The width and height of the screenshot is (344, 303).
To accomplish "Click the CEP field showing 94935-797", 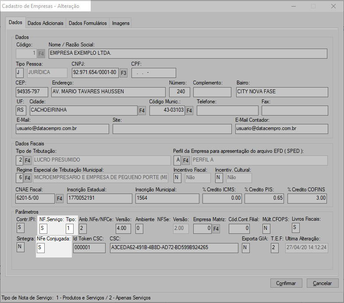I will (32, 92).
